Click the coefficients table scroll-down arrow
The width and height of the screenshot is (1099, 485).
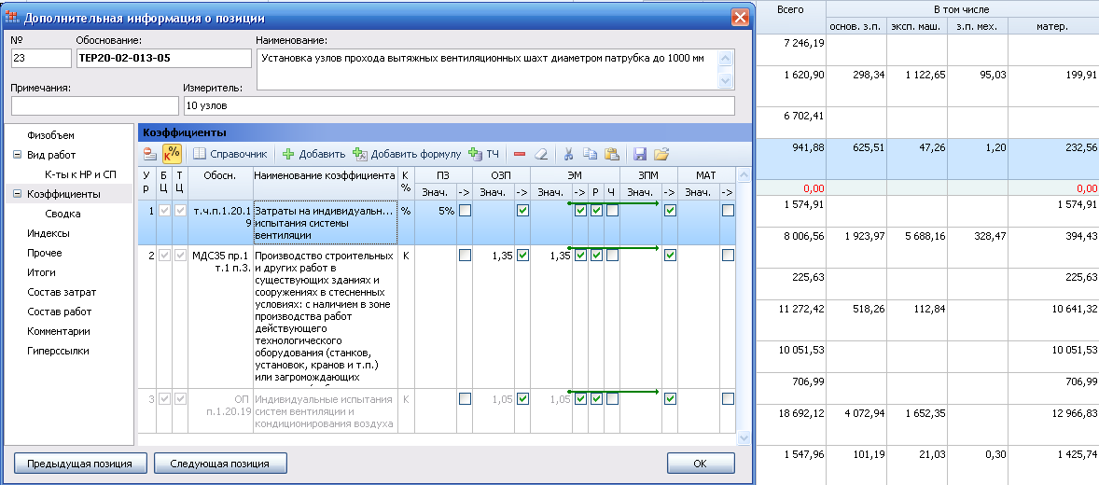(x=744, y=437)
